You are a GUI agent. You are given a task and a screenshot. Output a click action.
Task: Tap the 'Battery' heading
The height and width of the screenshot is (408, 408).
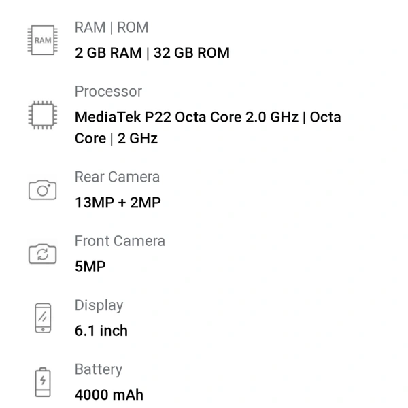98,369
